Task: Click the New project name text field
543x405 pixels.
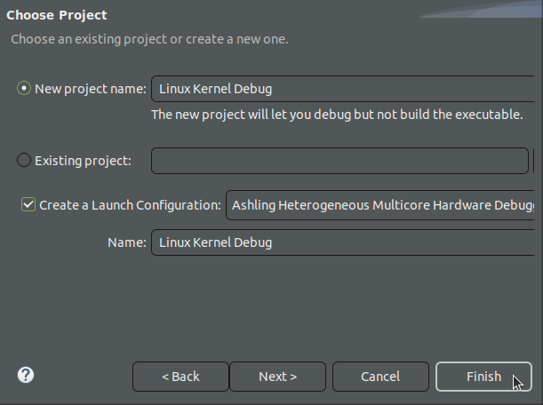Action: (347, 89)
